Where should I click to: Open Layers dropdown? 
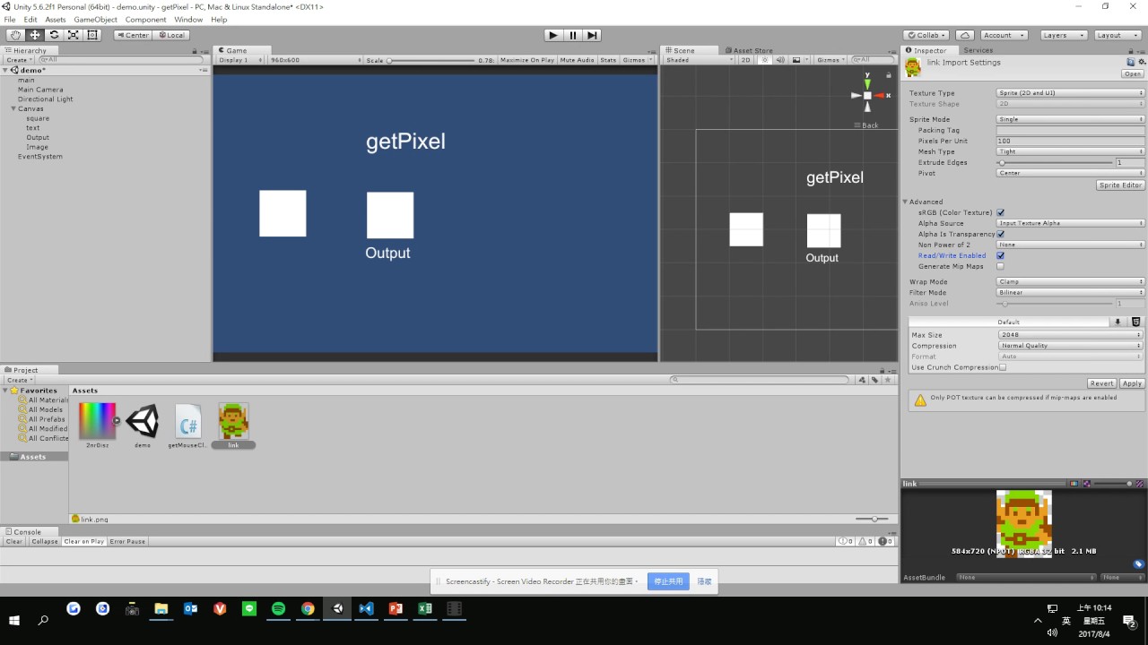(x=1064, y=35)
